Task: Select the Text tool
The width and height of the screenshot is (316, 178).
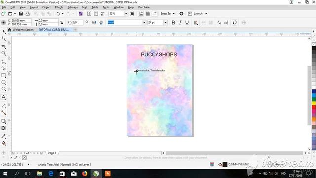Action: point(4,97)
